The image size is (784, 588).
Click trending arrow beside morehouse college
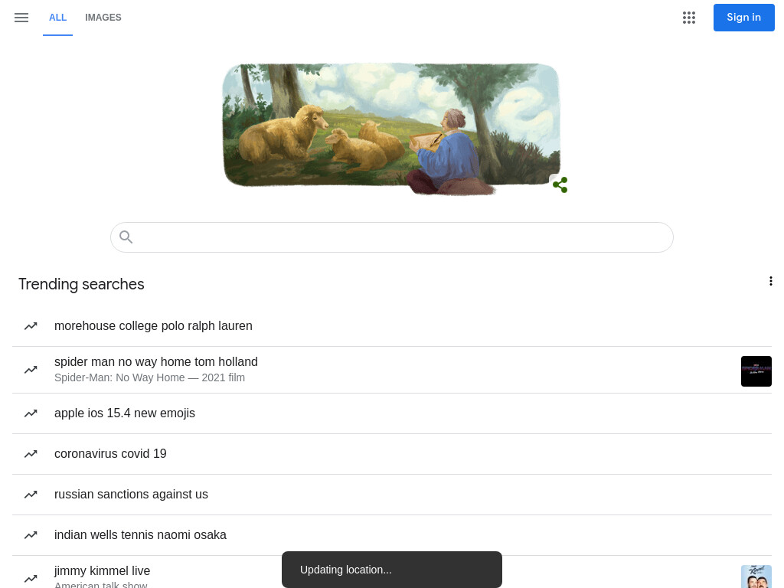pyautogui.click(x=31, y=326)
